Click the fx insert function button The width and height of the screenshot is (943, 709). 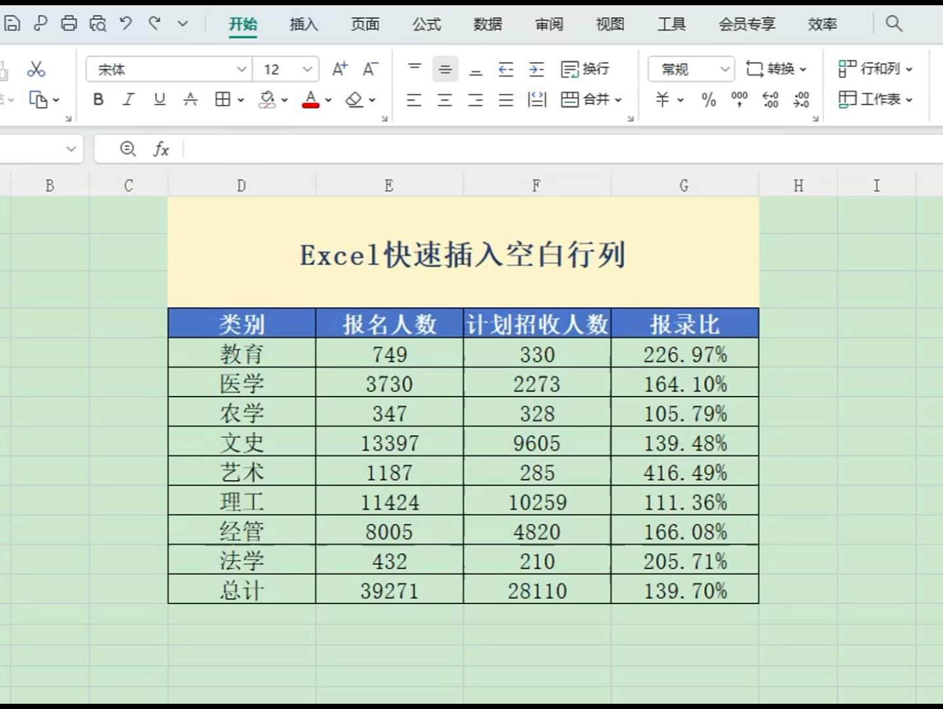coord(161,148)
